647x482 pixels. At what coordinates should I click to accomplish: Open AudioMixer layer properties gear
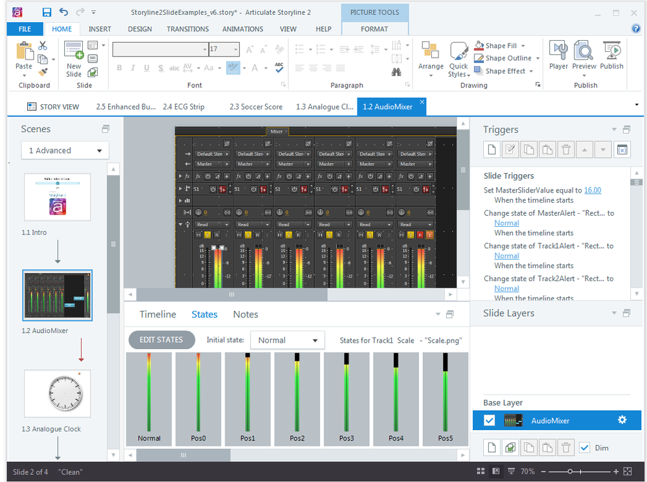click(x=622, y=420)
